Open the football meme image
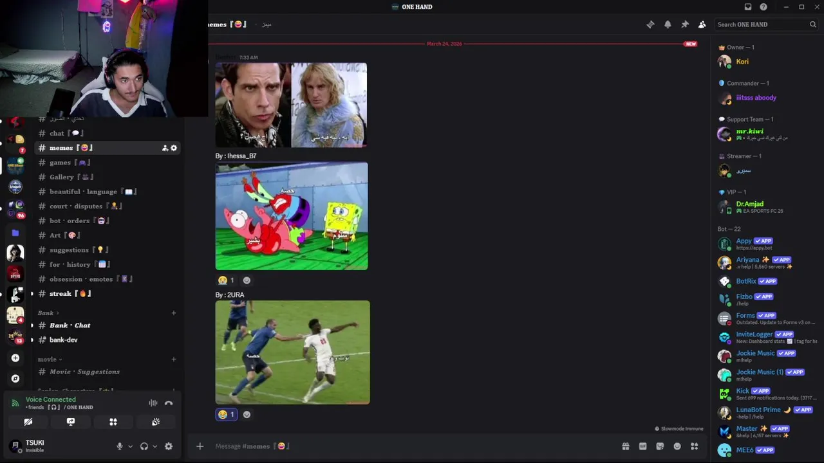Viewport: 824px width, 463px height. 292,352
